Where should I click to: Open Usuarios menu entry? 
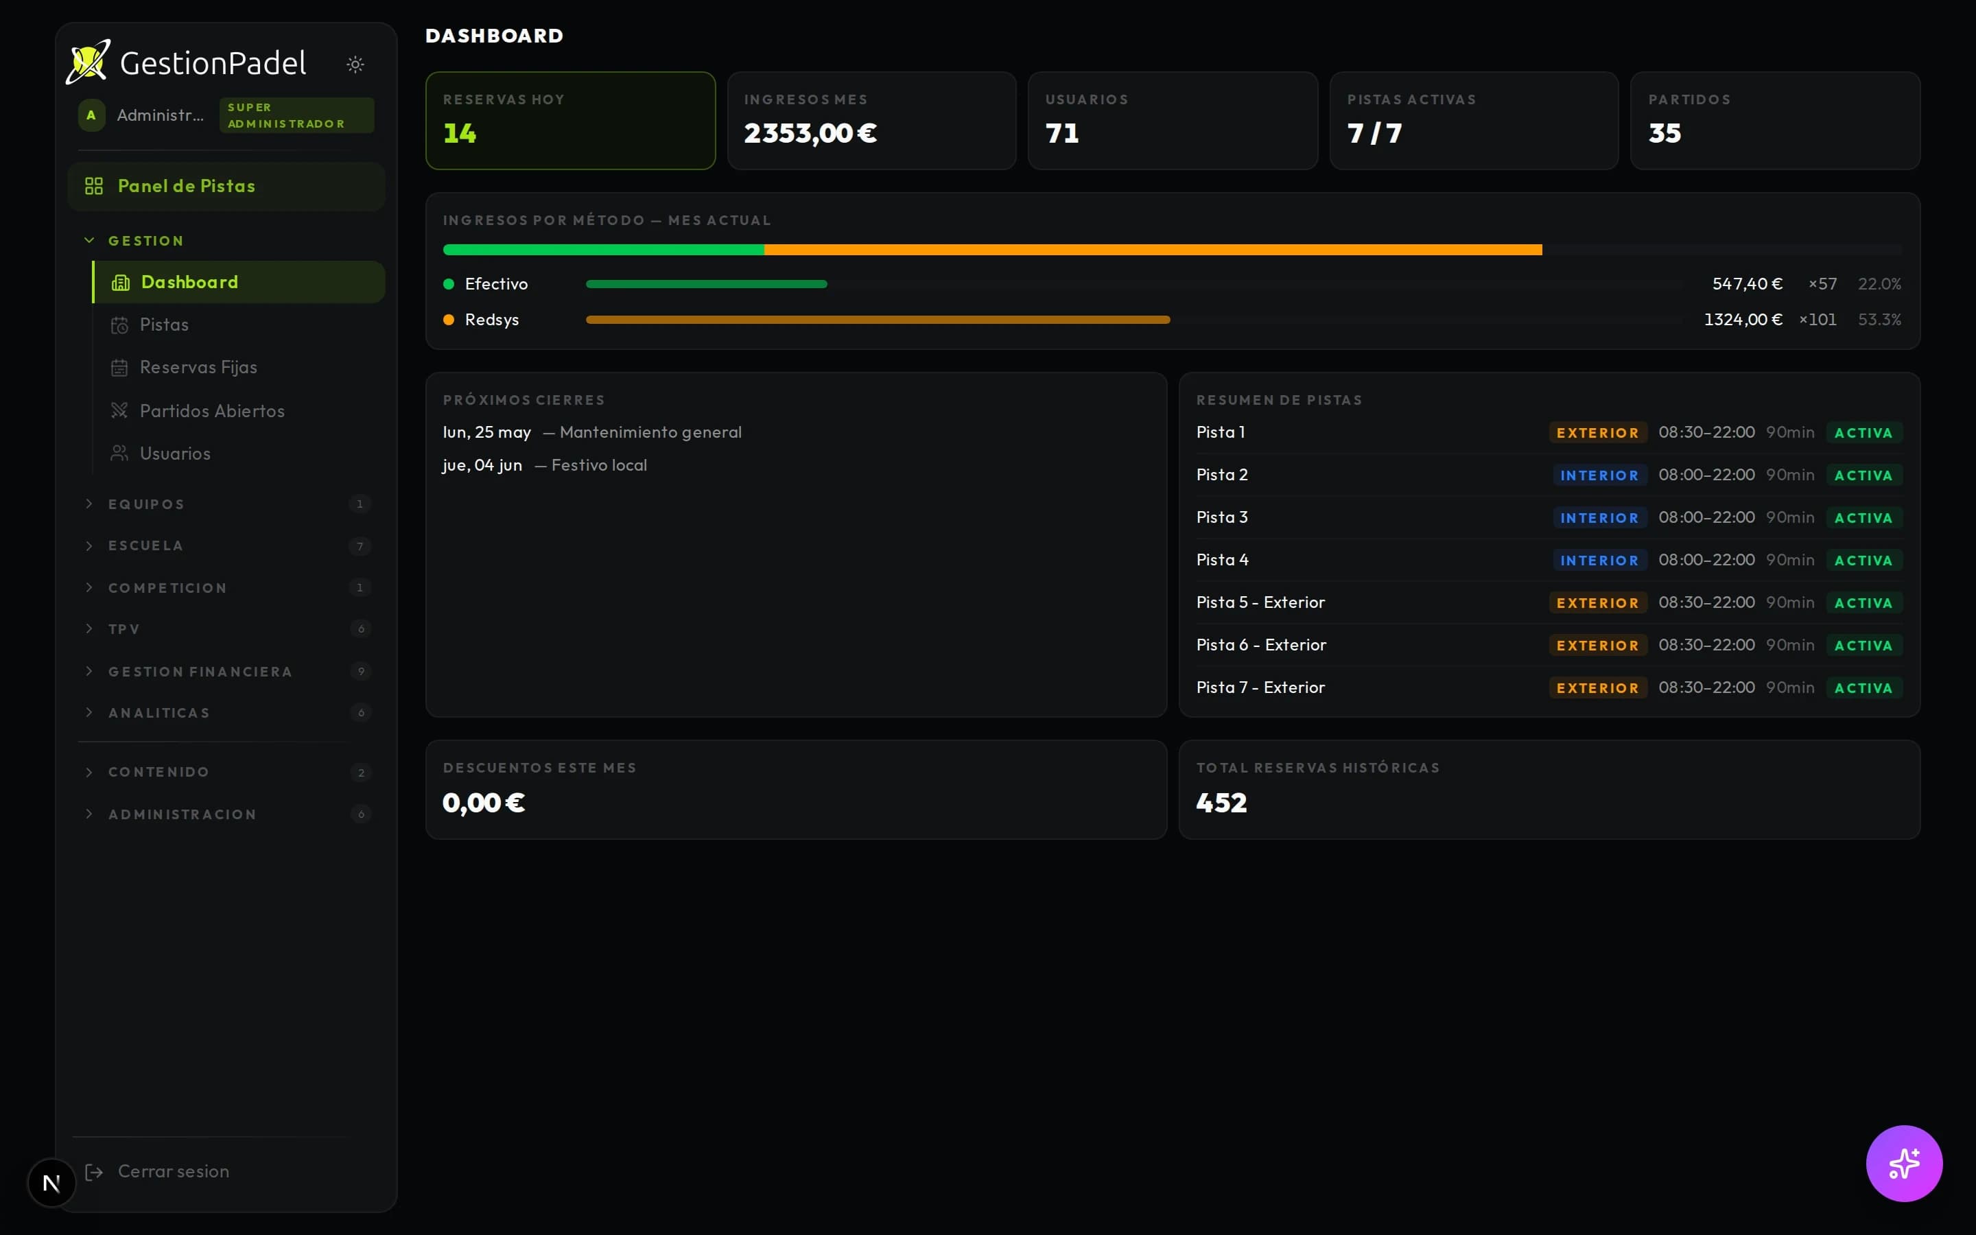239,453
